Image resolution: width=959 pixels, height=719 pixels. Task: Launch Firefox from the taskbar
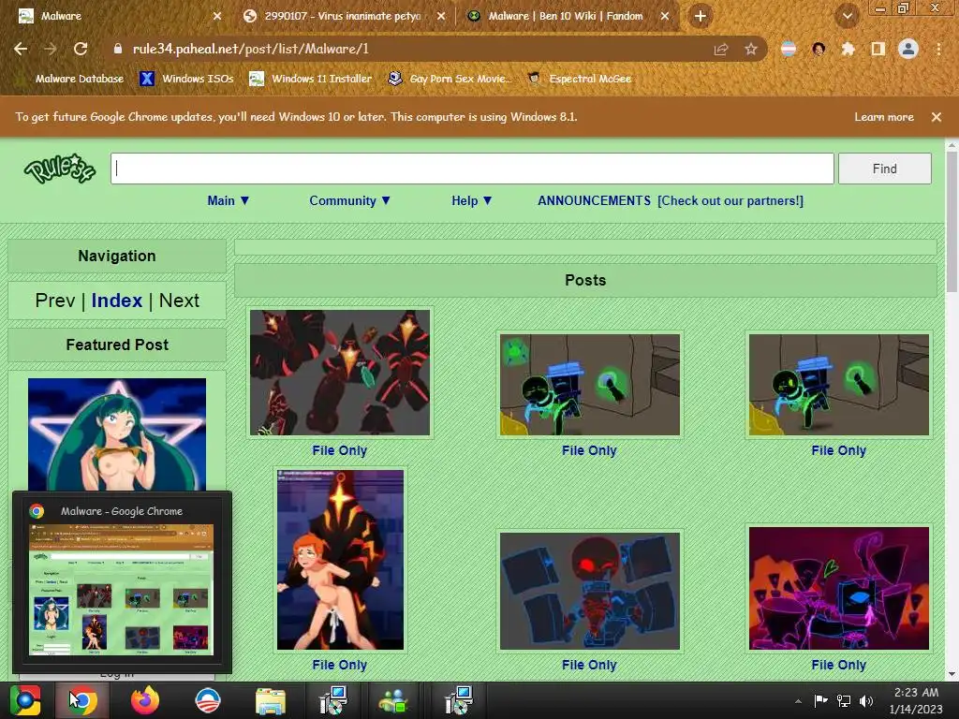145,700
